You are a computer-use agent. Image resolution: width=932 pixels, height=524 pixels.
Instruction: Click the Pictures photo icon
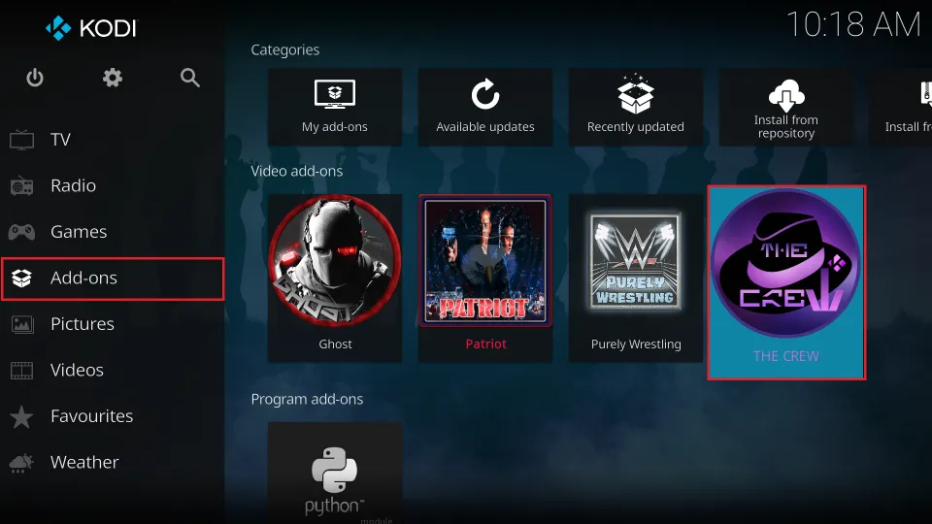(22, 324)
